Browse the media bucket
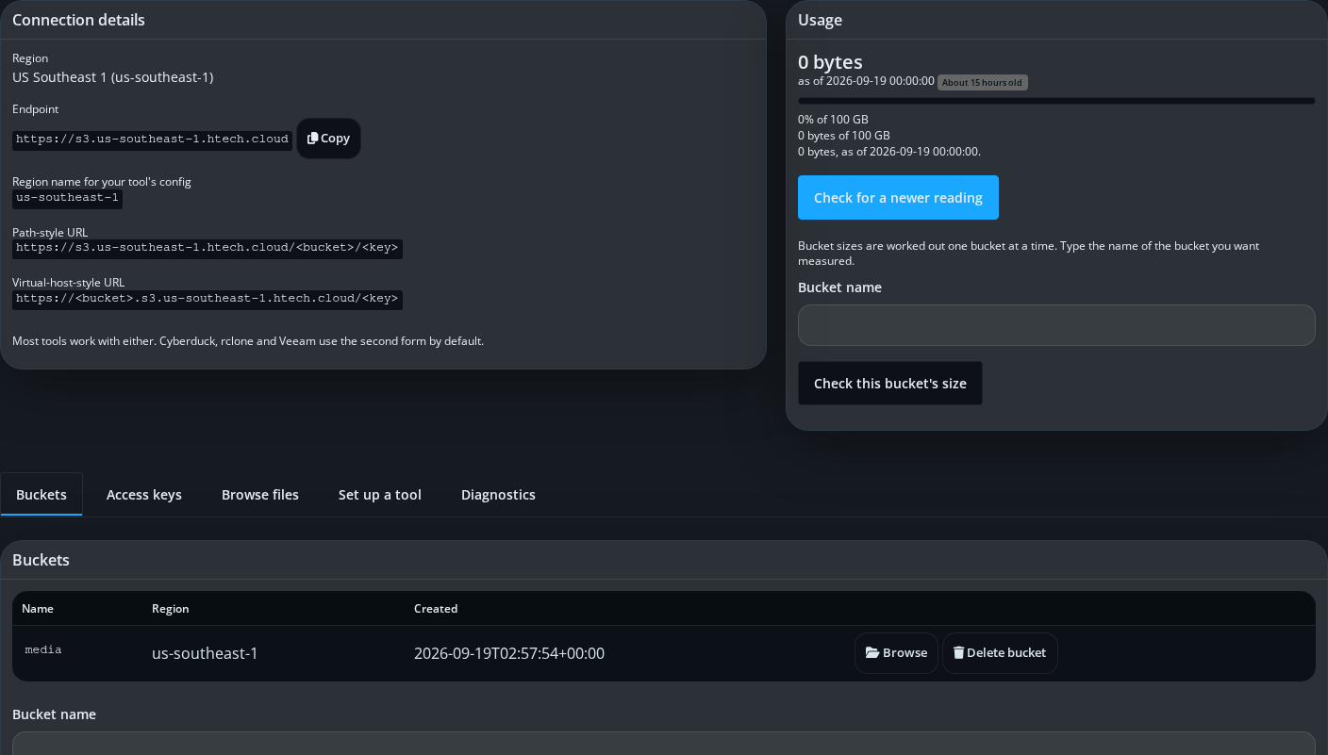Viewport: 1328px width, 755px height. pos(896,653)
